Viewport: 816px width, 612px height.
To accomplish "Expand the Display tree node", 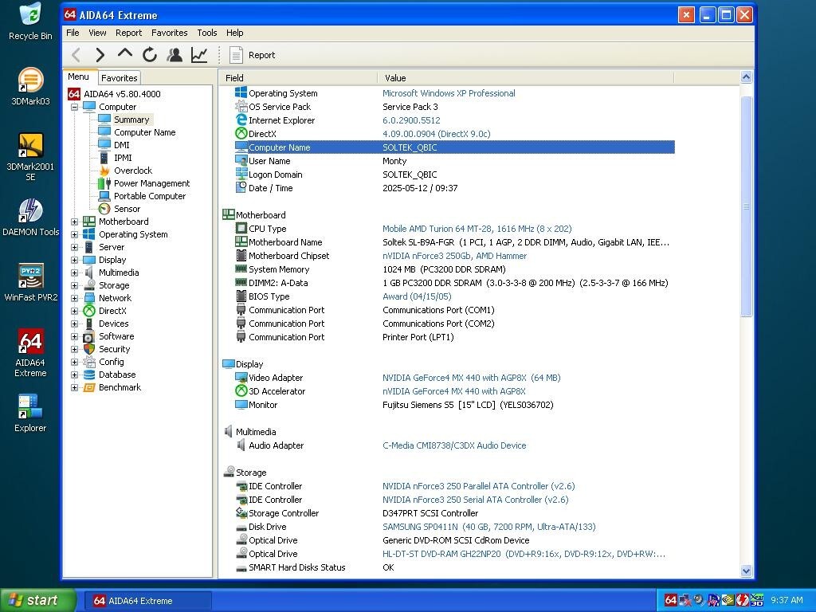I will 74,261.
